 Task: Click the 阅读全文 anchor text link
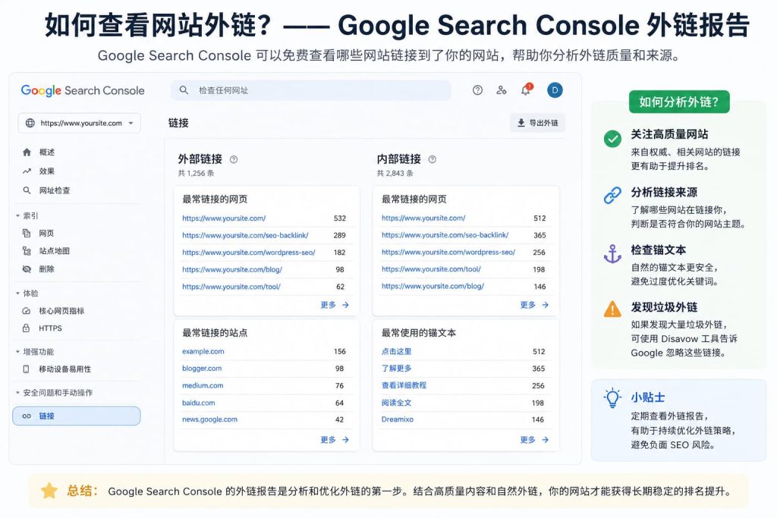point(396,403)
